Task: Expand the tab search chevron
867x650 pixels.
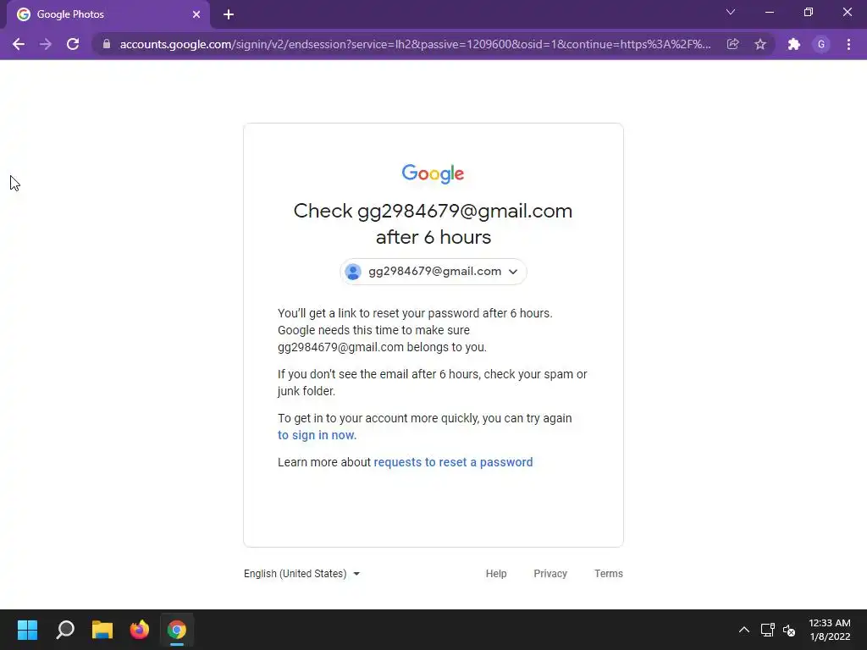Action: [x=731, y=12]
